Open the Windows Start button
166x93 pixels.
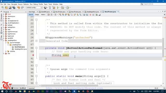pos(2,91)
